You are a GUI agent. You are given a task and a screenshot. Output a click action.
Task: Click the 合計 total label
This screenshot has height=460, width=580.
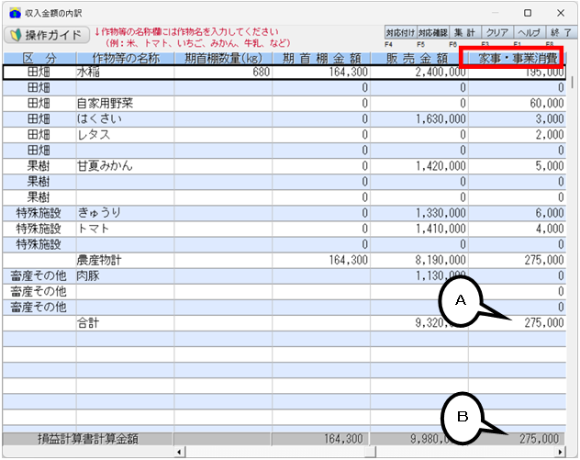point(88,323)
